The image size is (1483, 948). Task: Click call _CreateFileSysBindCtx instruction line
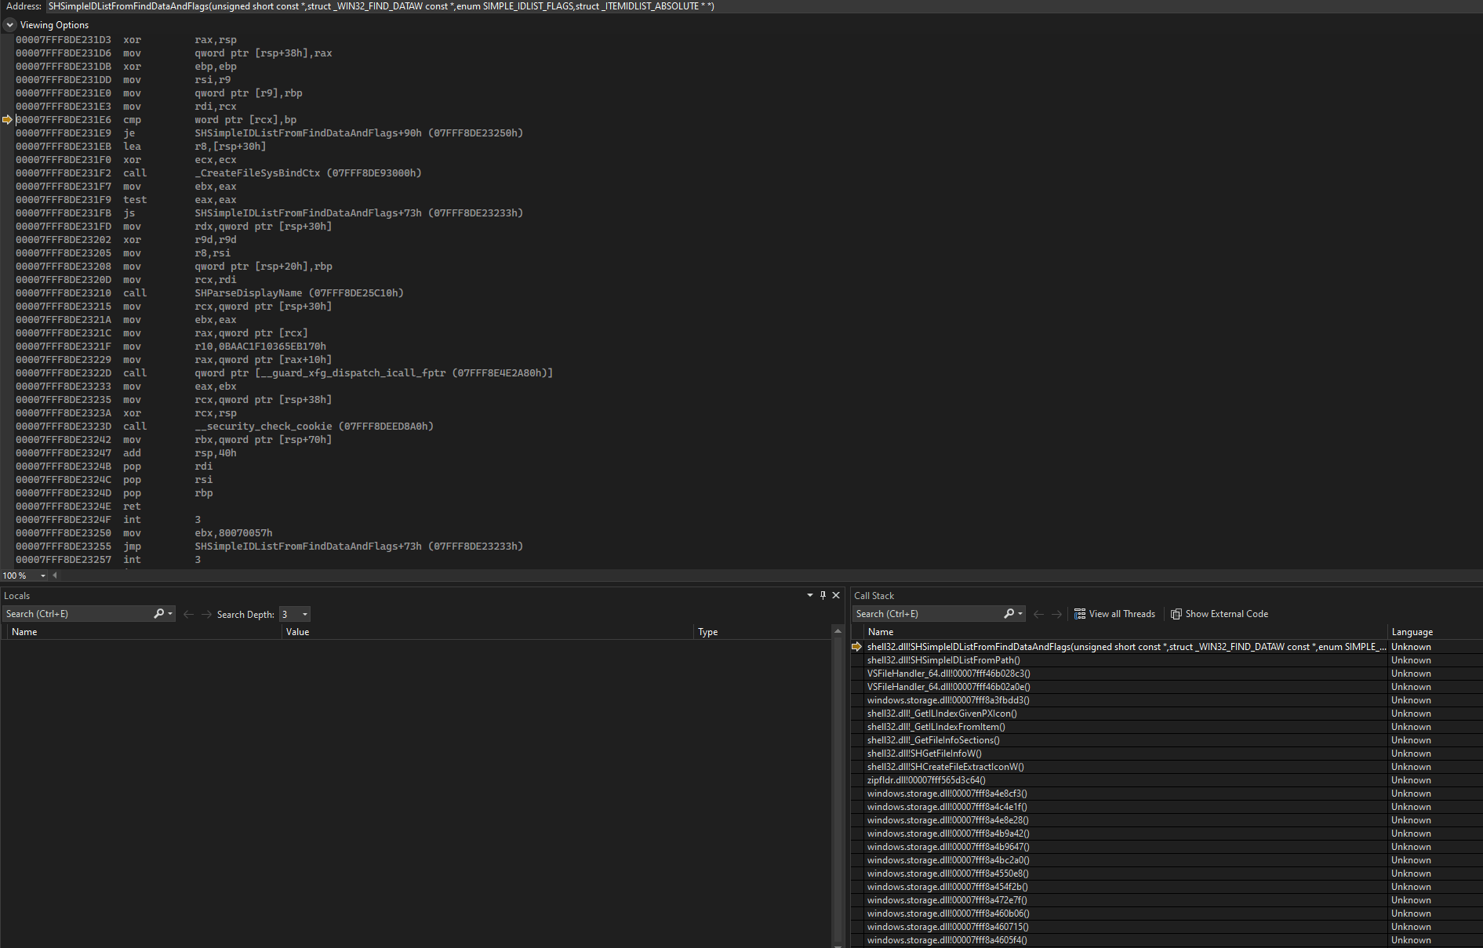tap(219, 173)
